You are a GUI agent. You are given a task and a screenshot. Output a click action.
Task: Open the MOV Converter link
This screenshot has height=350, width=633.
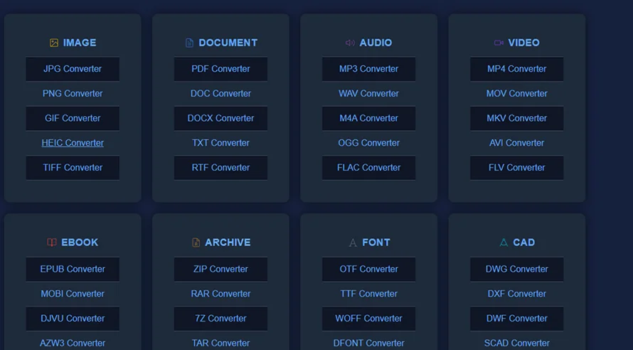(517, 94)
